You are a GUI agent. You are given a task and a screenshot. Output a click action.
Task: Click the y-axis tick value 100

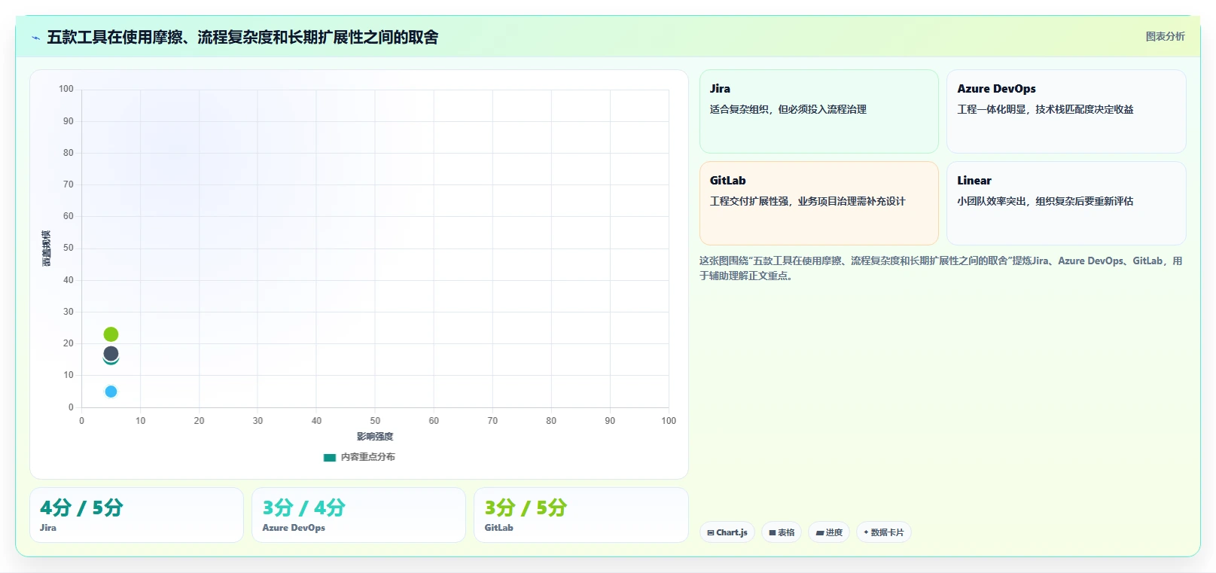tap(66, 89)
